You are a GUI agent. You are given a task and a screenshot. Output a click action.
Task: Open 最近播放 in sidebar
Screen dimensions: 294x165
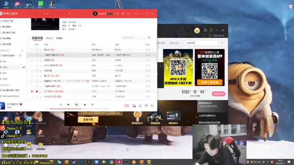click(x=7, y=27)
